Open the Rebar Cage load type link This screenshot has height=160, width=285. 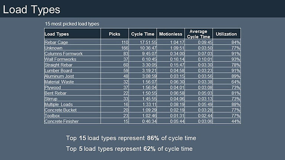pyautogui.click(x=56, y=42)
